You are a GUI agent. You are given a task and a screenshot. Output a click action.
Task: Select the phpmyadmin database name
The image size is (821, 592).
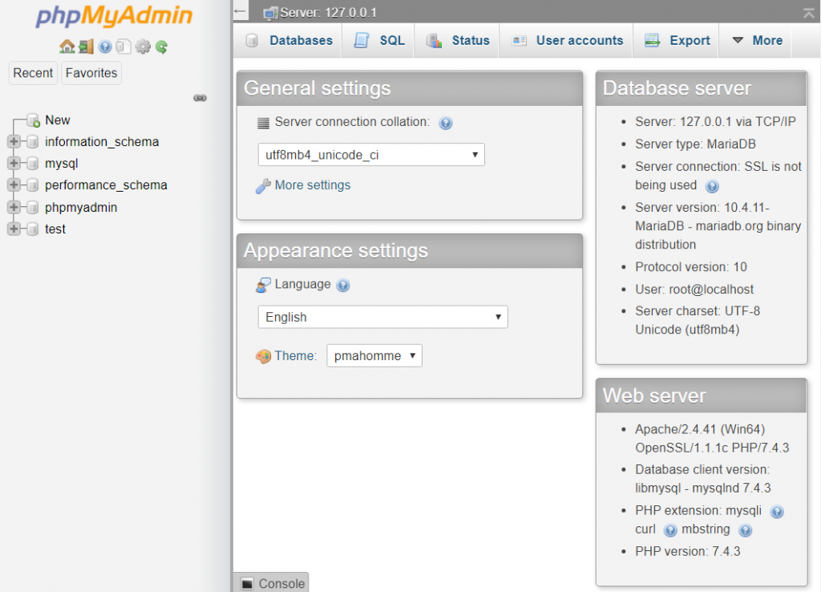click(x=81, y=208)
